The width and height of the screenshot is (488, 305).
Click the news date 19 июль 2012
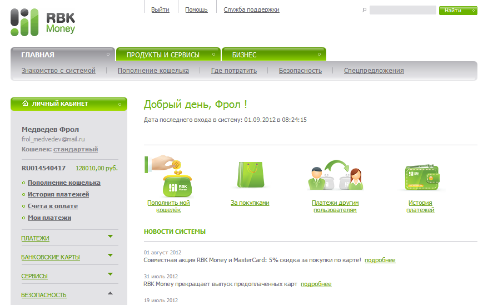pos(161,301)
